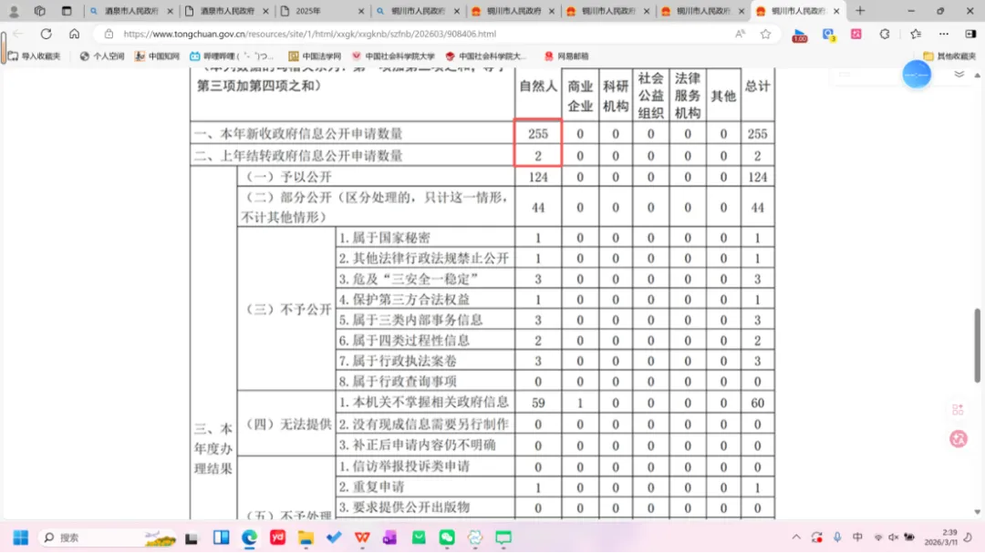Image resolution: width=985 pixels, height=553 pixels.
Task: Select the 59 cell under 自然人
Action: pos(538,403)
